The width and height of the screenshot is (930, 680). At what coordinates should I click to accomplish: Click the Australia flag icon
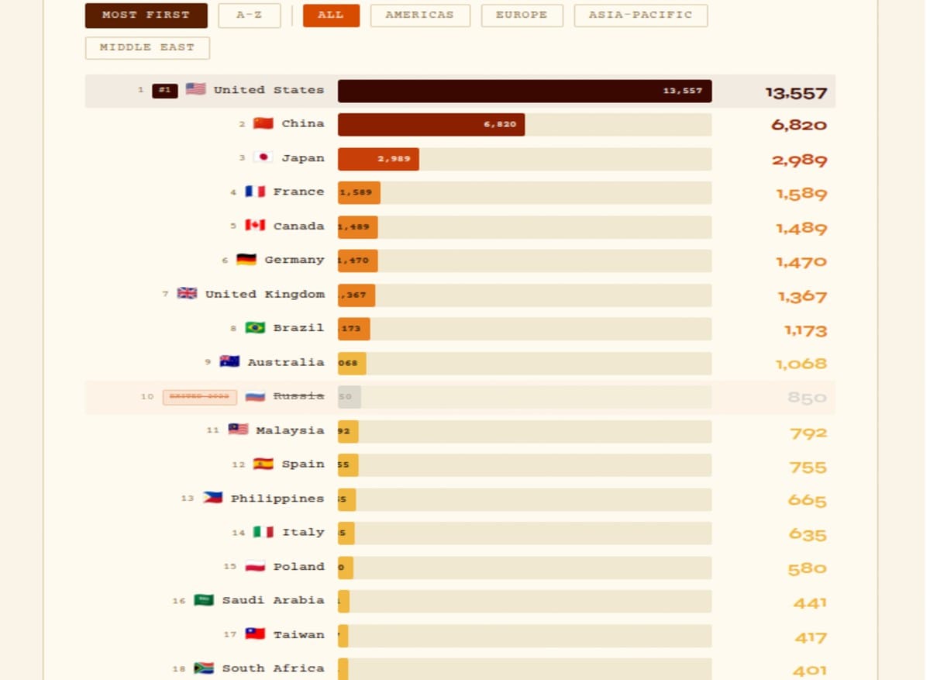[229, 362]
